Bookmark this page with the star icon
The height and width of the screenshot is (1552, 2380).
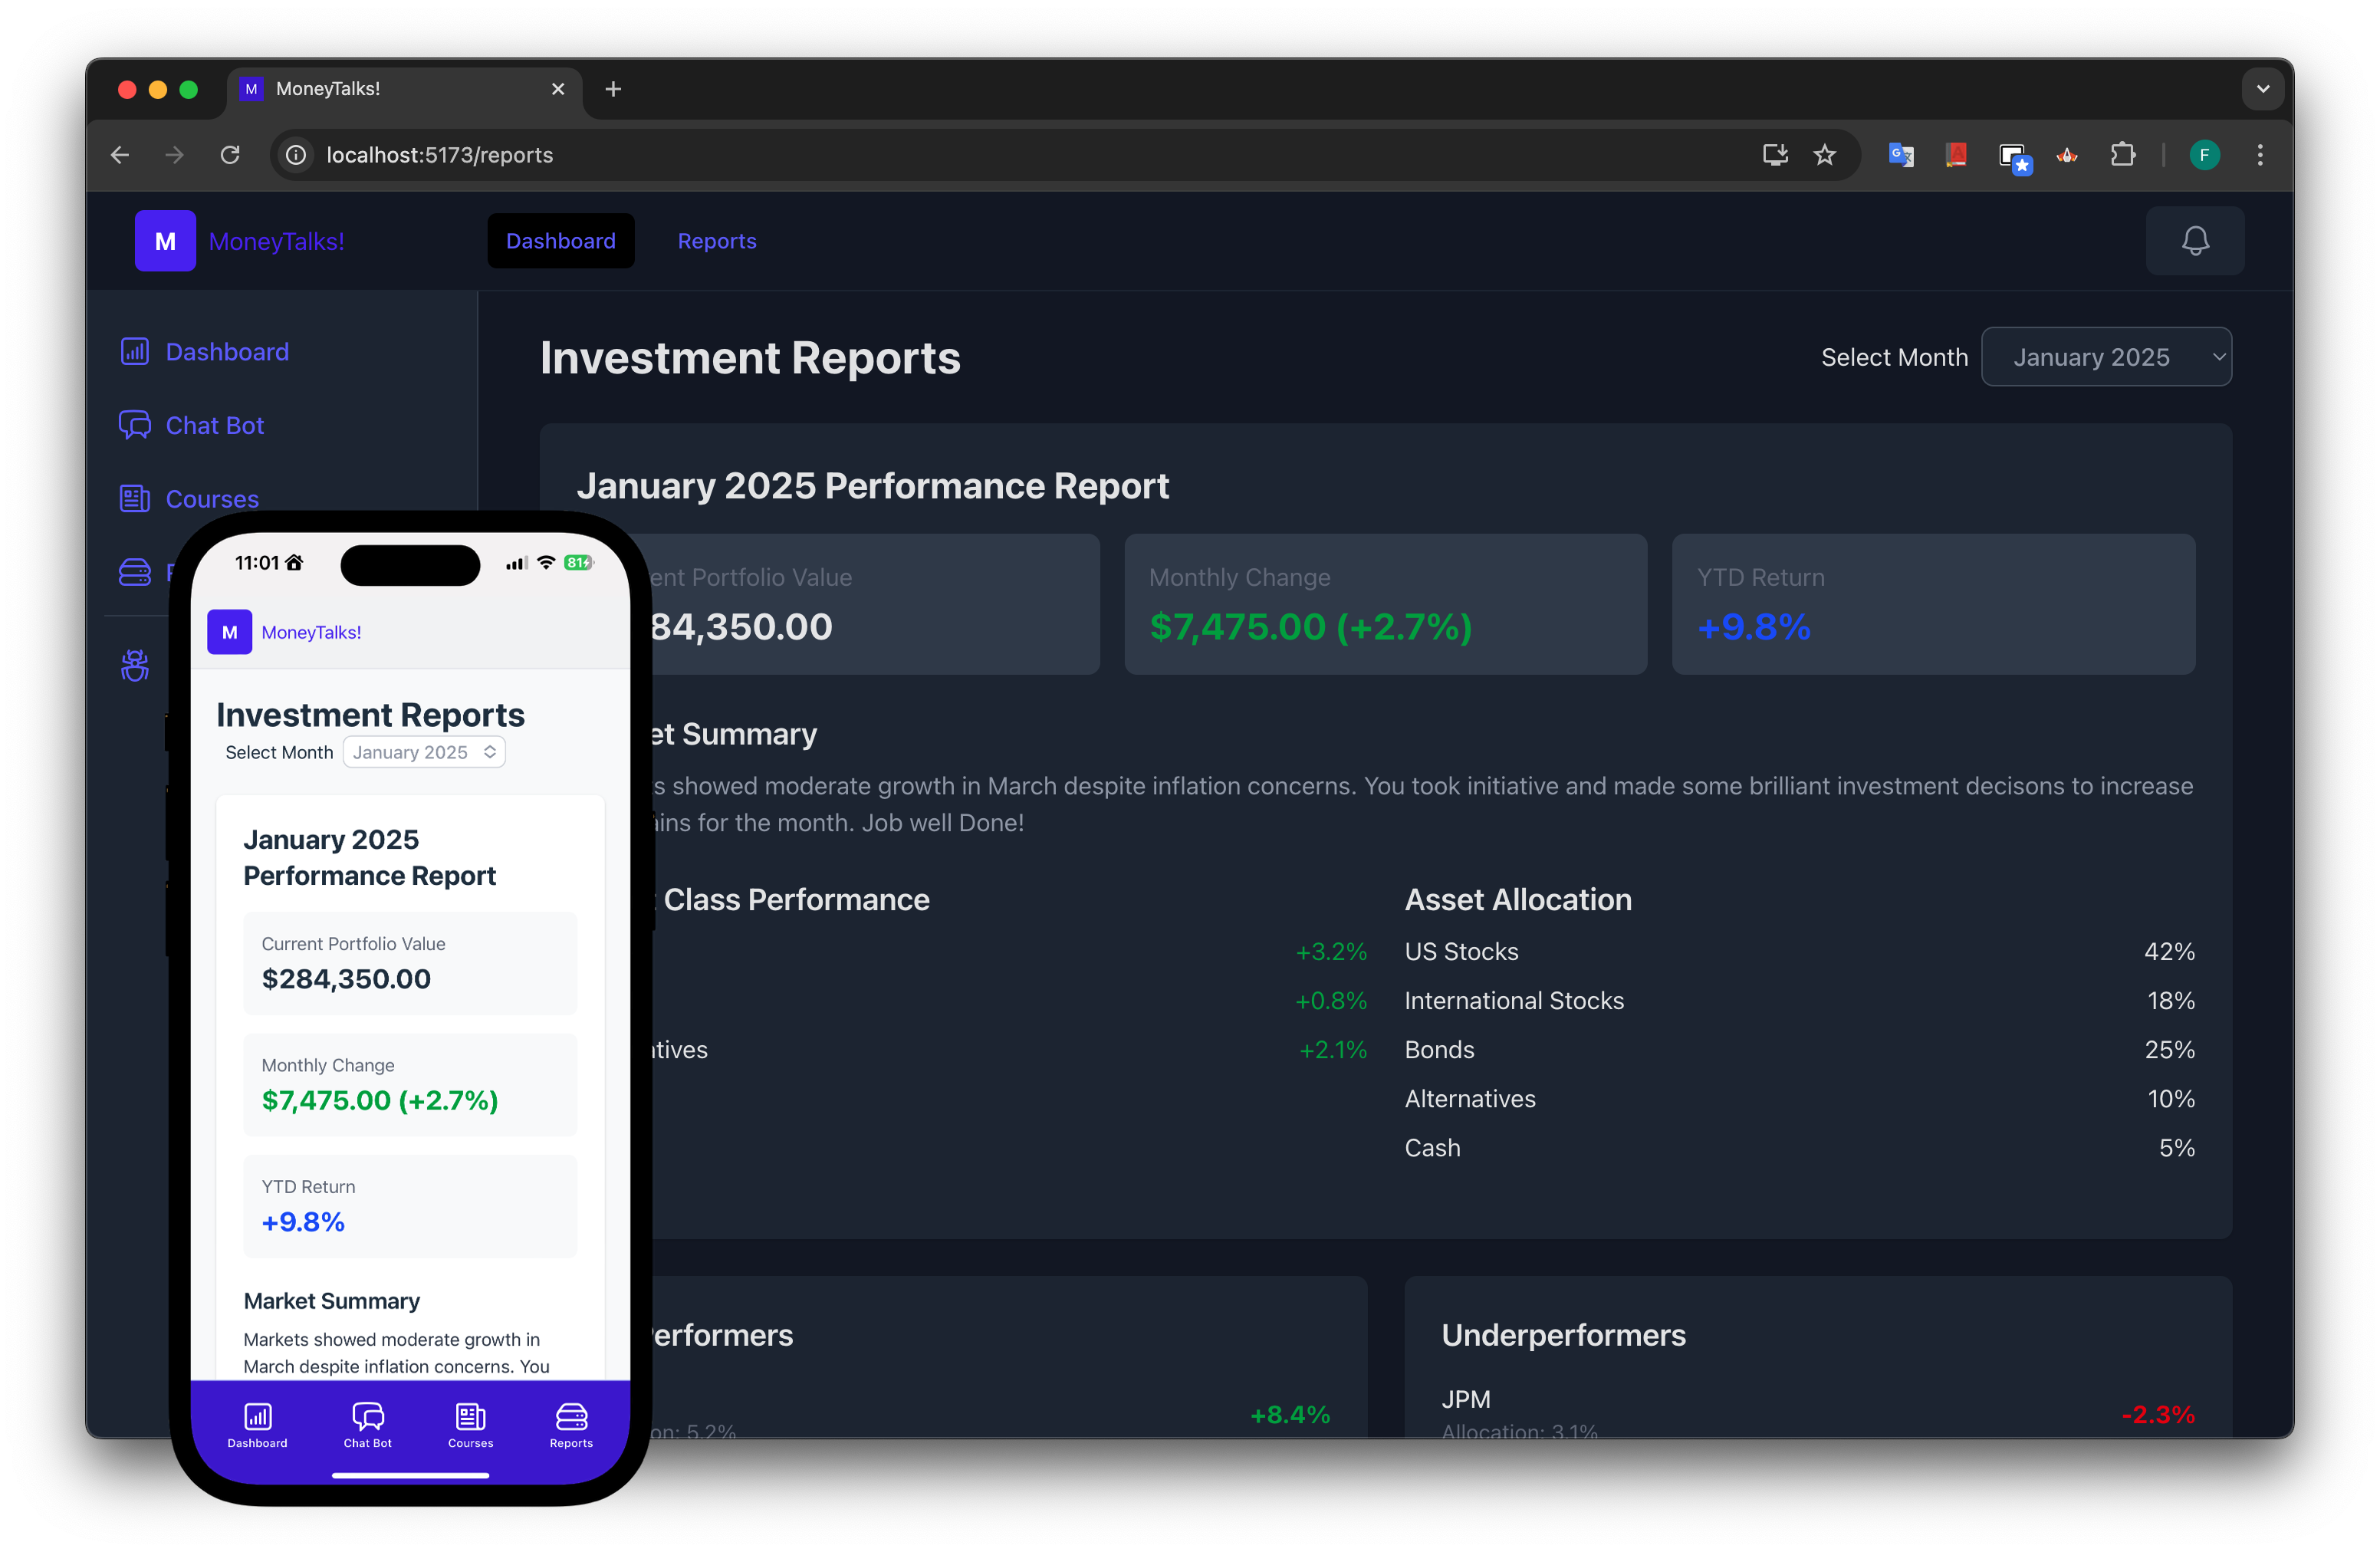tap(1825, 155)
